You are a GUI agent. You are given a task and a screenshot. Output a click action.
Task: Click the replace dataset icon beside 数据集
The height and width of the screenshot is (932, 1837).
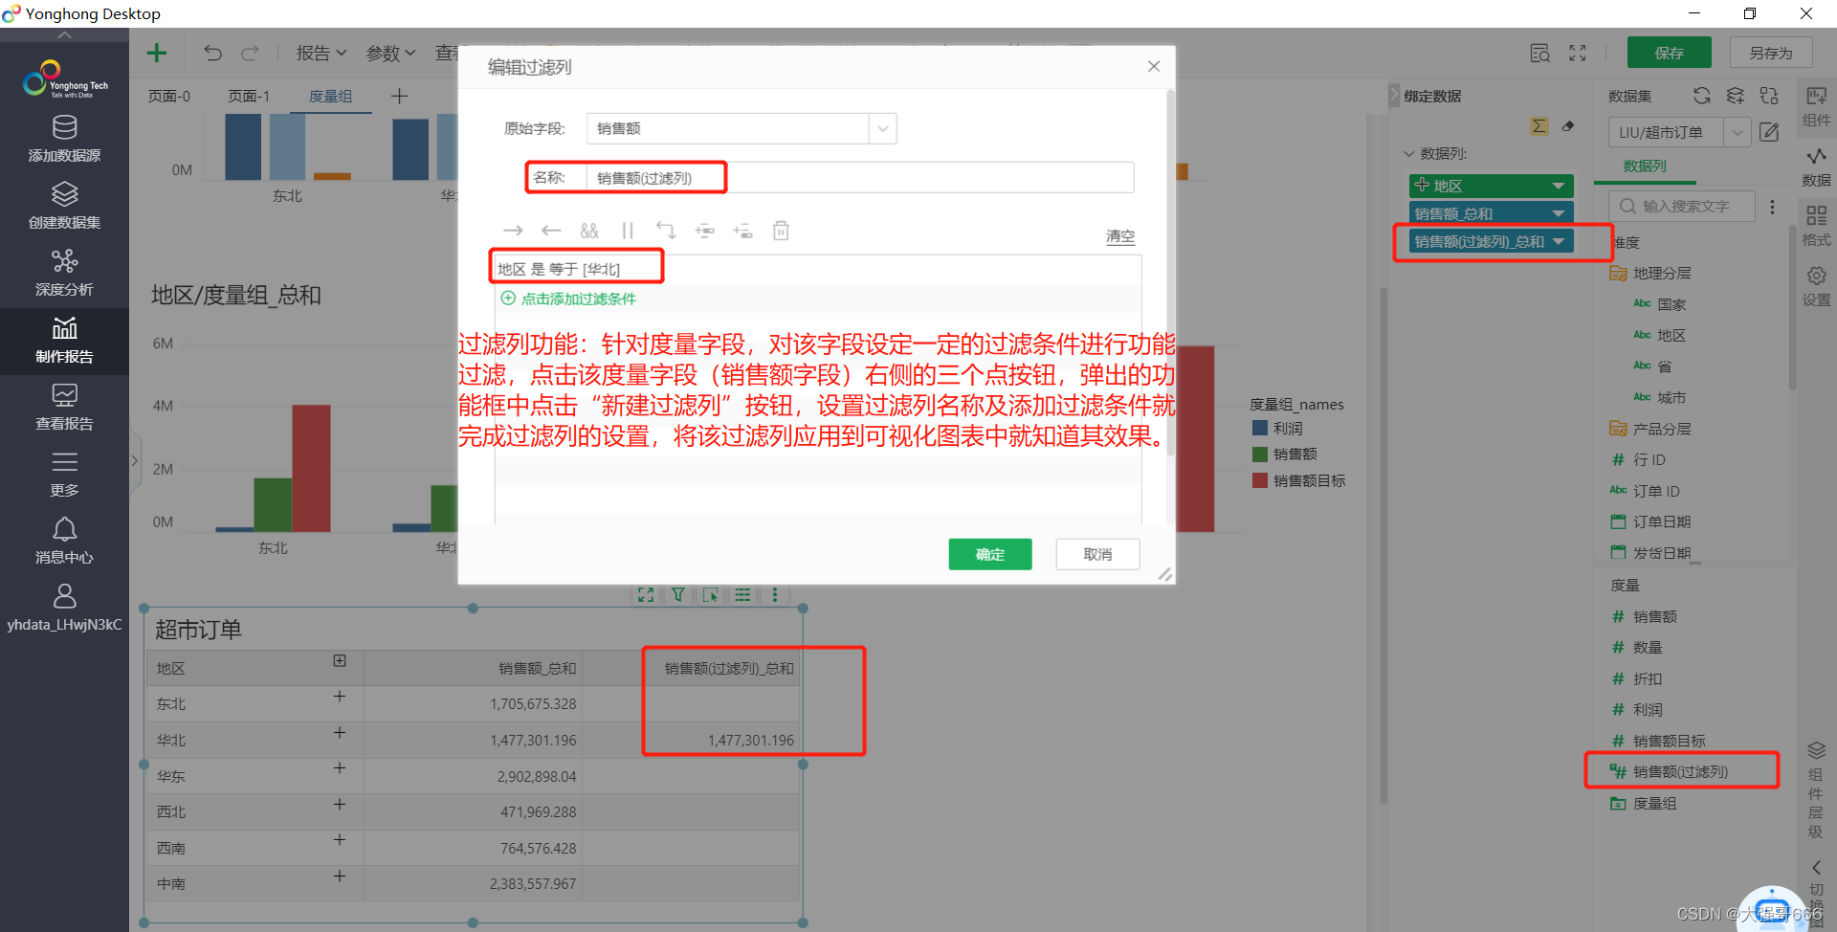[1769, 96]
